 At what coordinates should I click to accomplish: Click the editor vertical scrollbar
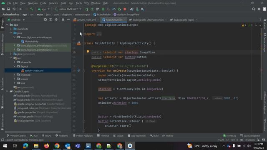point(261,64)
